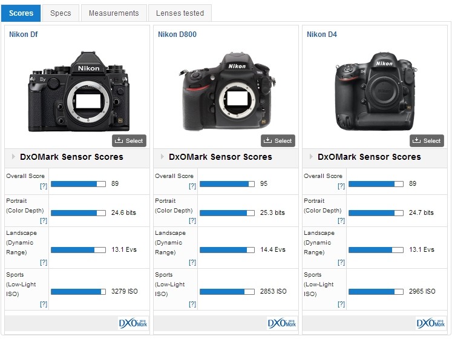Viewport: 452px width, 339px height.
Task: Collapse Nikon D800 DxOMark Sensor Scores section
Action: 162,157
